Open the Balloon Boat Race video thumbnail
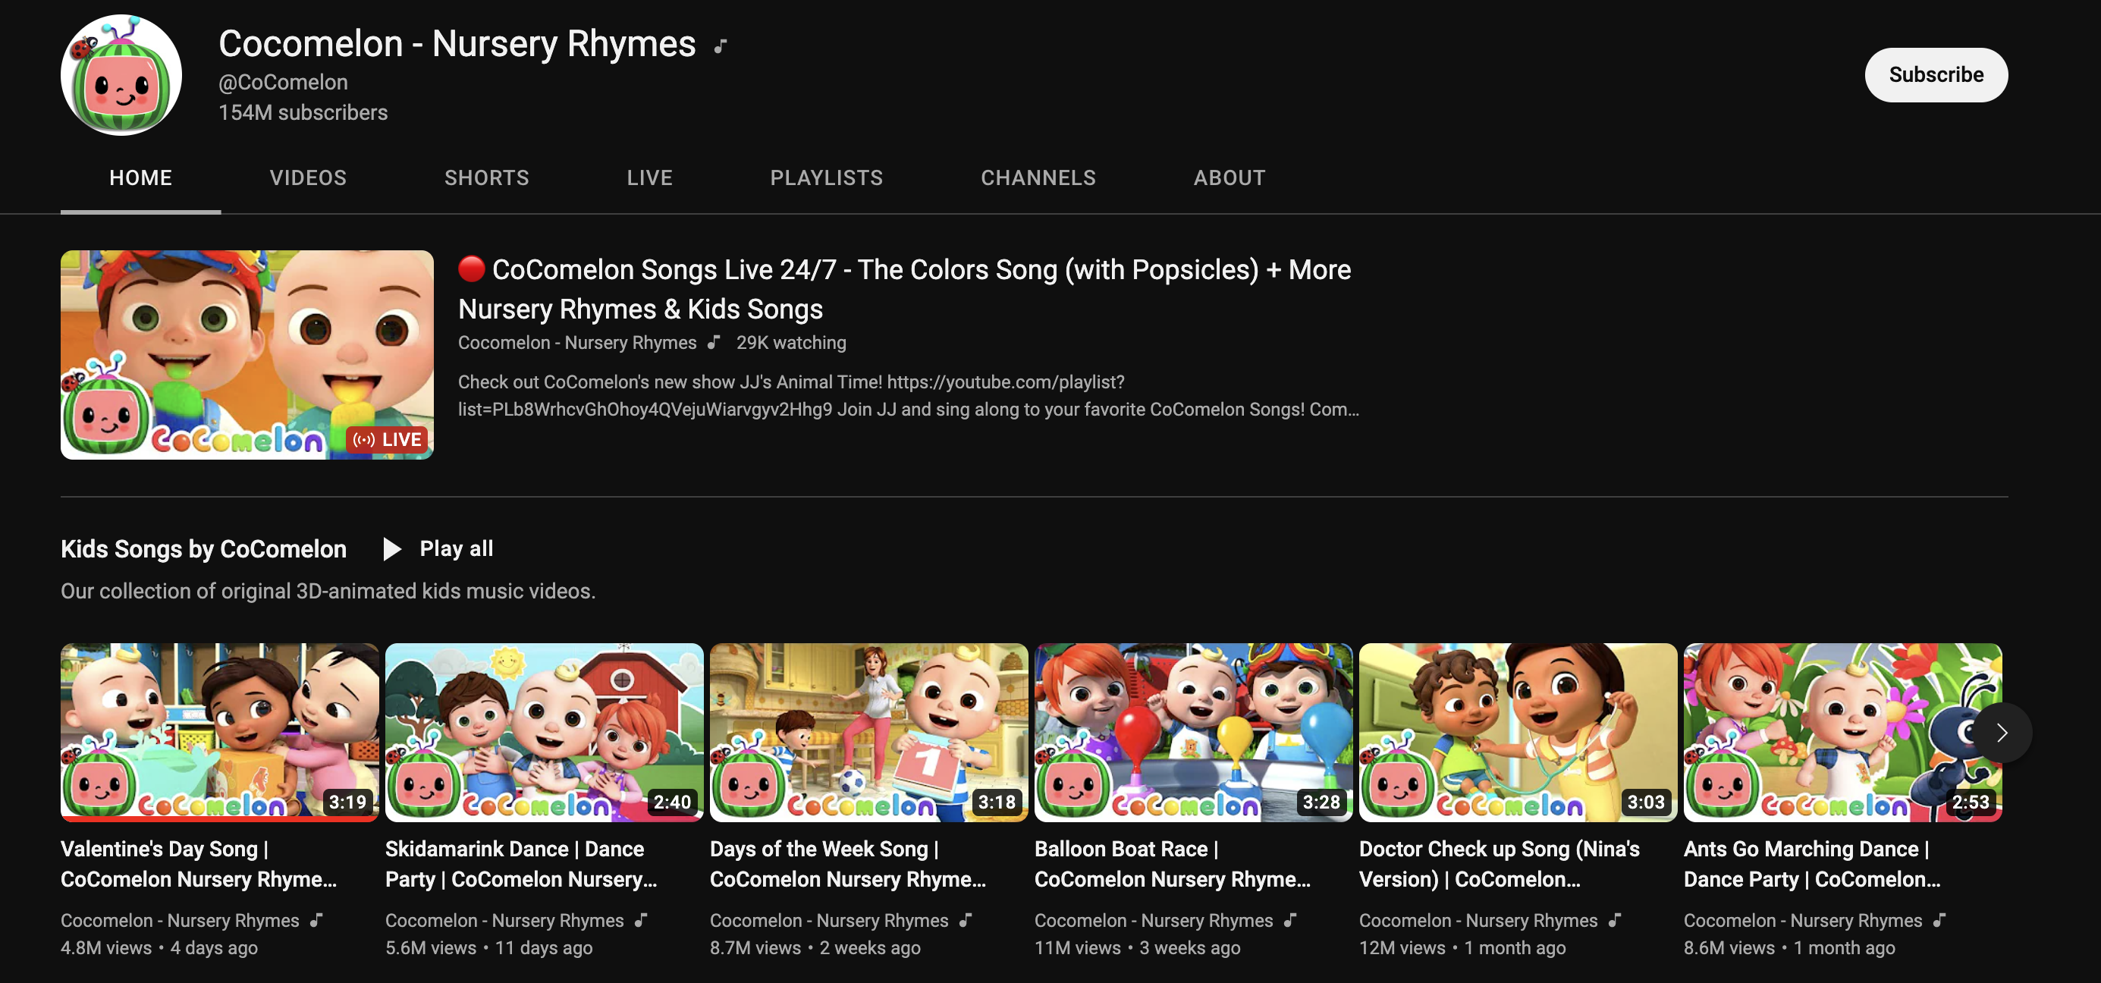 [1192, 731]
